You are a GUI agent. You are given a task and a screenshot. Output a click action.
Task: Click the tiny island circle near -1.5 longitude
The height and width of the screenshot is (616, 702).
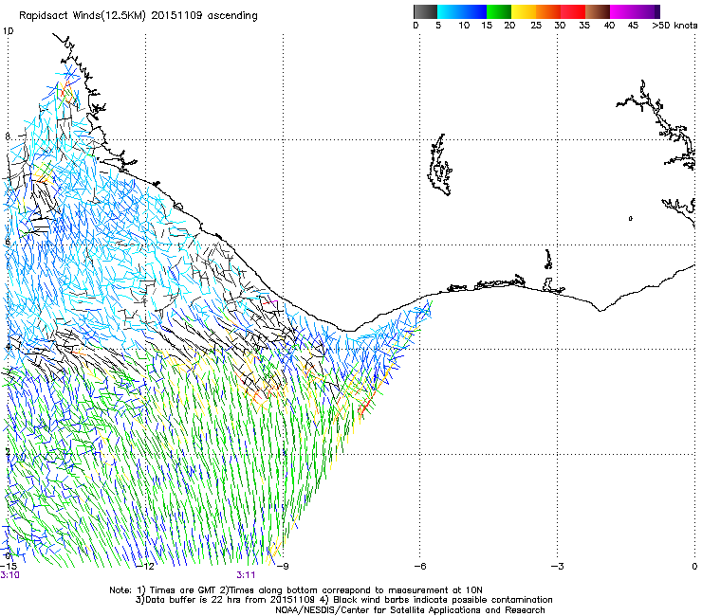pyautogui.click(x=630, y=218)
